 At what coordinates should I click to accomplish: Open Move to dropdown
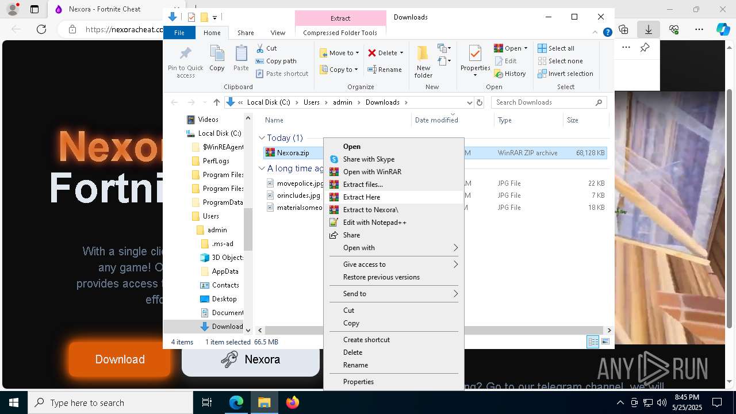point(339,53)
